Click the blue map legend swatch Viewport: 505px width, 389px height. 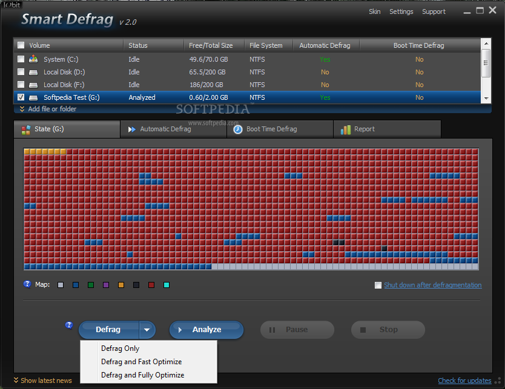[76, 285]
